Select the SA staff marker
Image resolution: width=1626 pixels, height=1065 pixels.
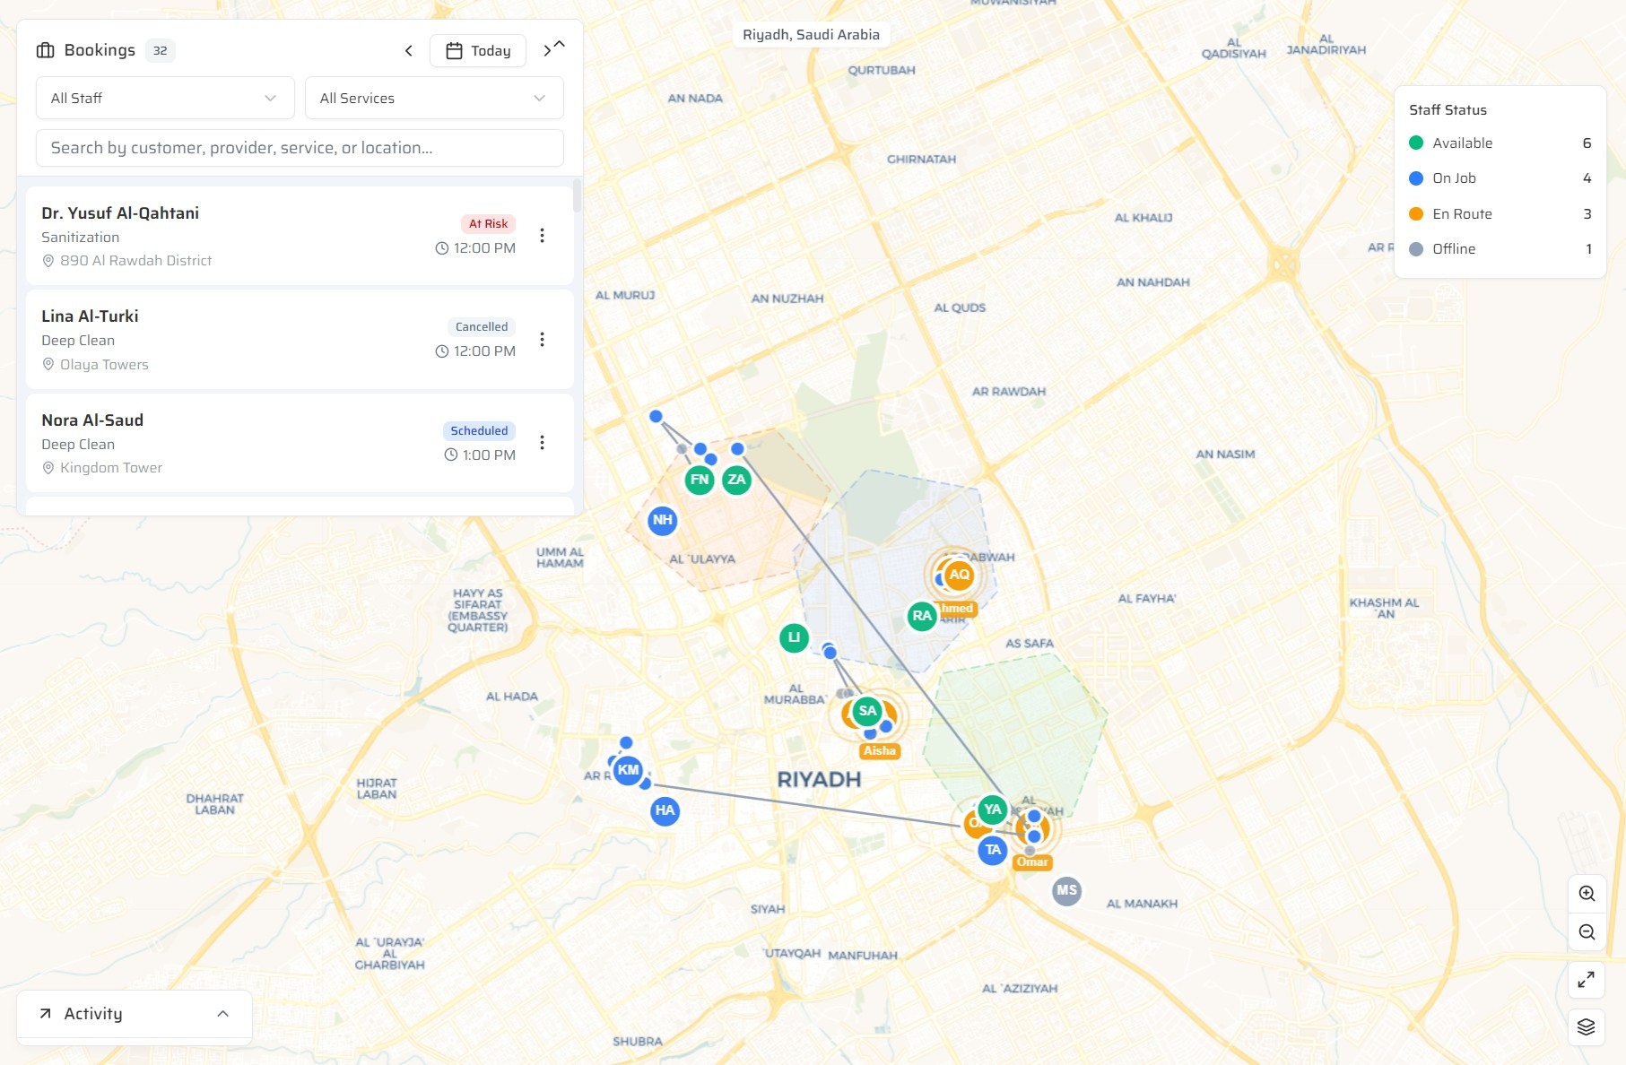pos(867,711)
